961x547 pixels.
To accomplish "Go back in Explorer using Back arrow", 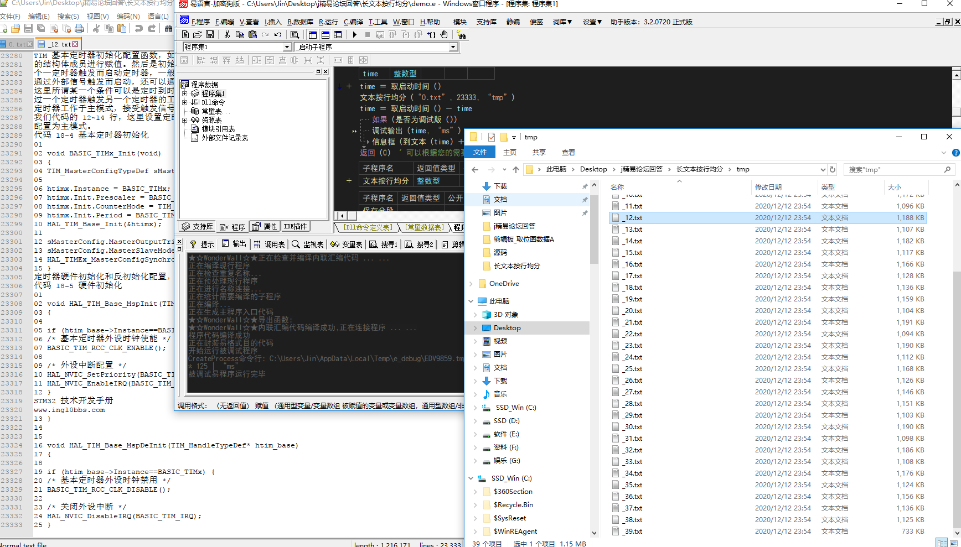I will 475,169.
